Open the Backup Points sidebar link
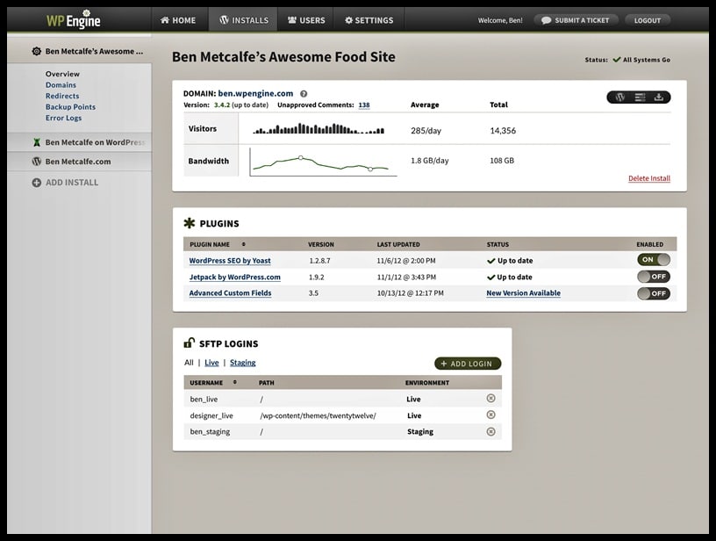 (x=70, y=107)
